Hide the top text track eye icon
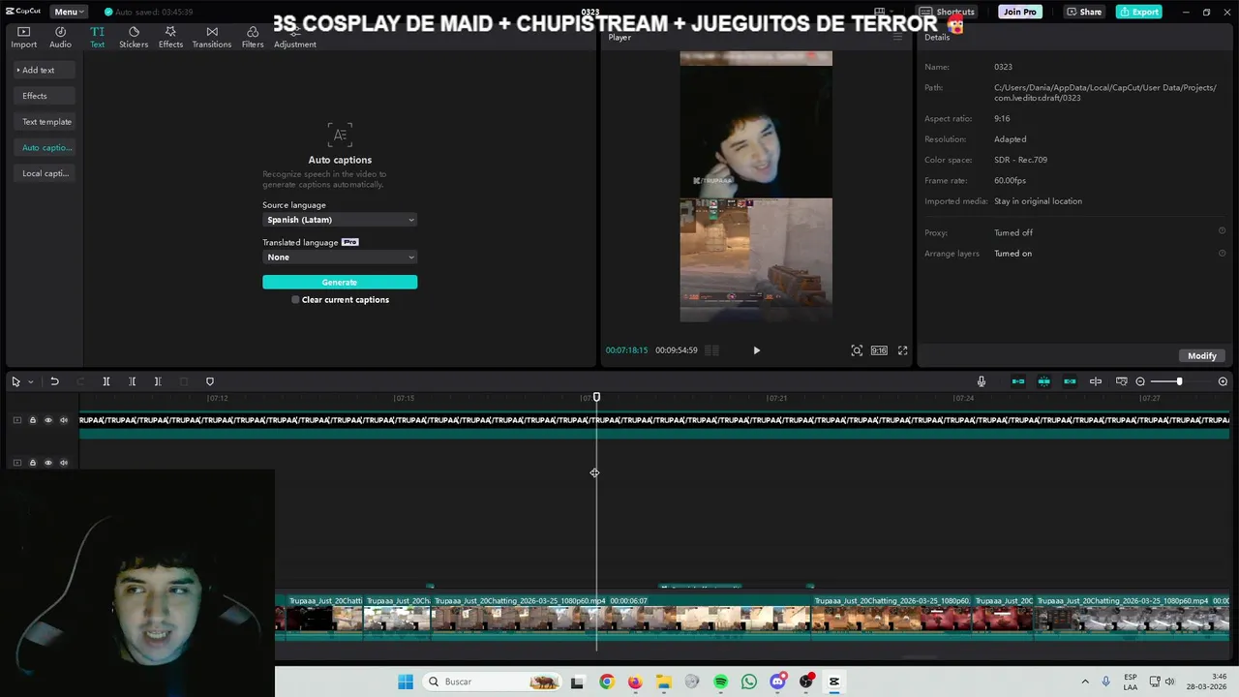Image resolution: width=1239 pixels, height=697 pixels. 48,420
